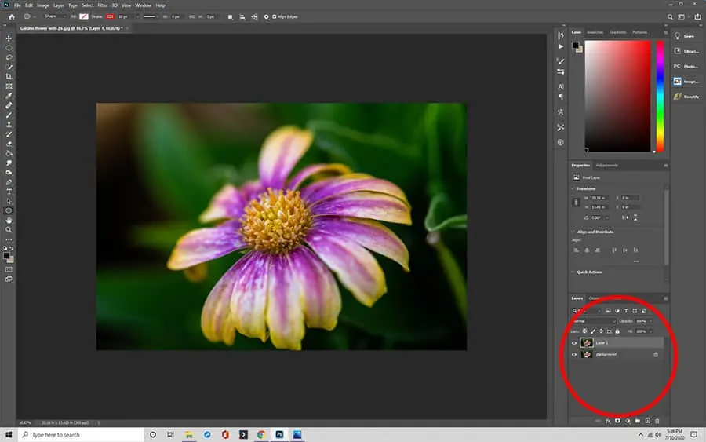Open the Opacity value dropdown

click(x=650, y=321)
